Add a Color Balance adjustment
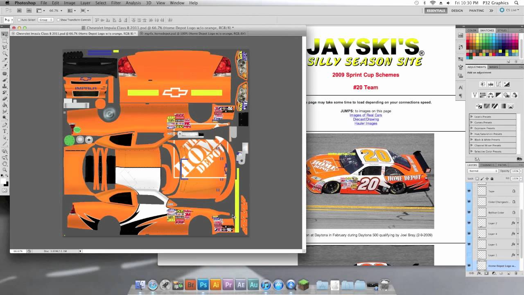524x295 pixels. point(491,95)
